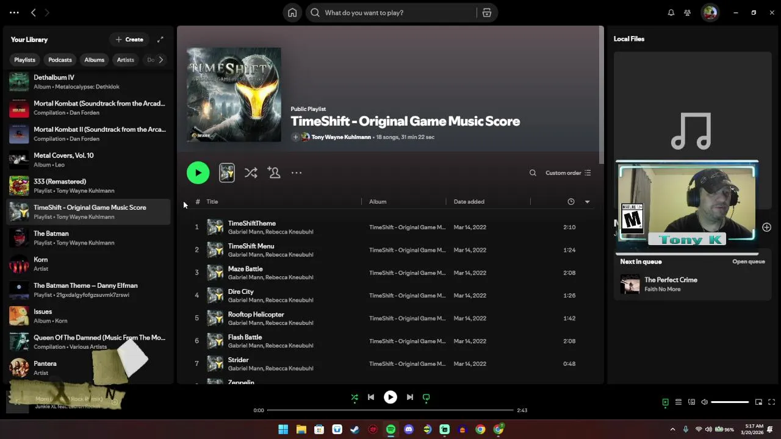
Task: Search within the playlist
Action: 533,173
